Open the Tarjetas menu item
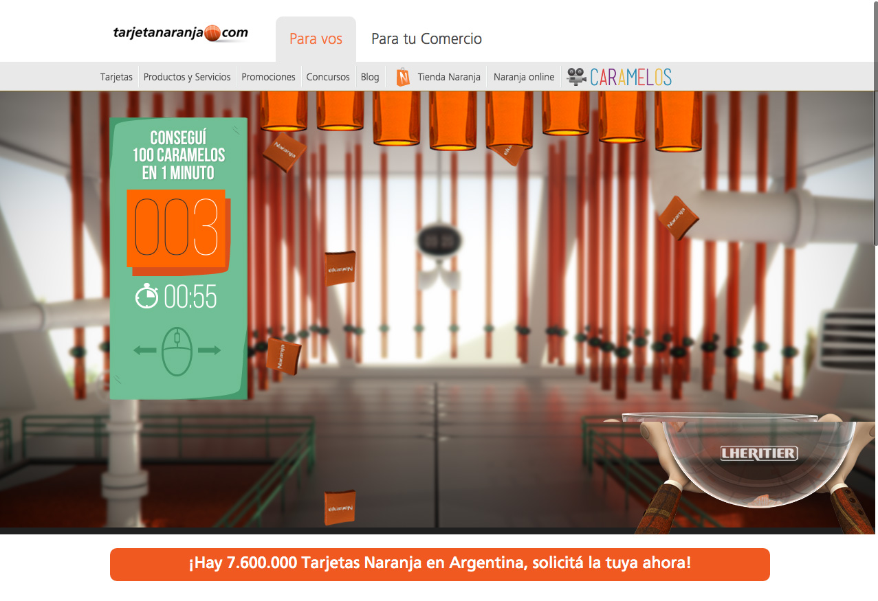878x601 pixels. coord(116,77)
